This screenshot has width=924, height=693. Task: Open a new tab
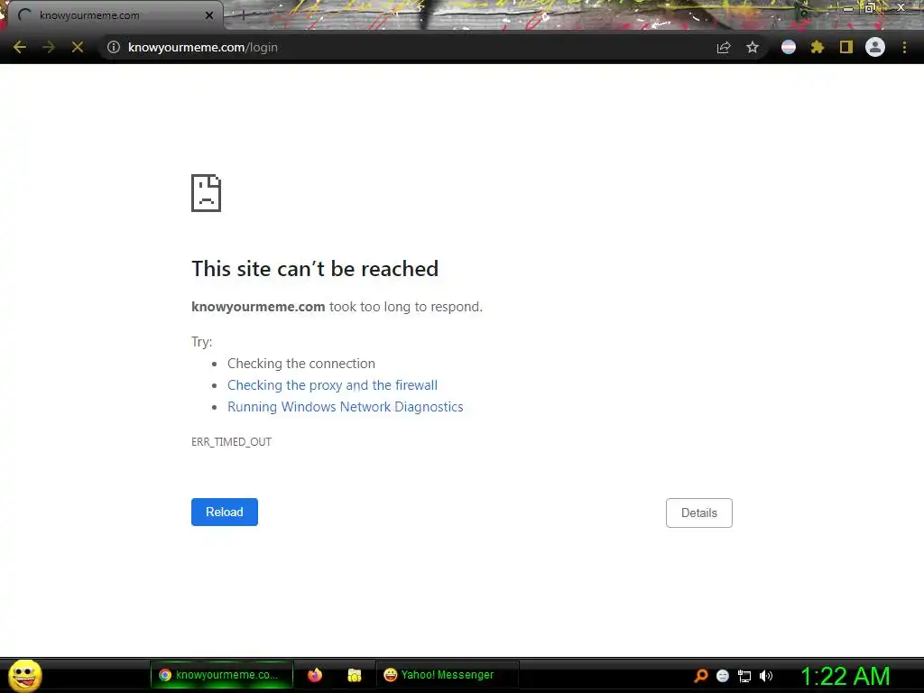click(x=243, y=16)
